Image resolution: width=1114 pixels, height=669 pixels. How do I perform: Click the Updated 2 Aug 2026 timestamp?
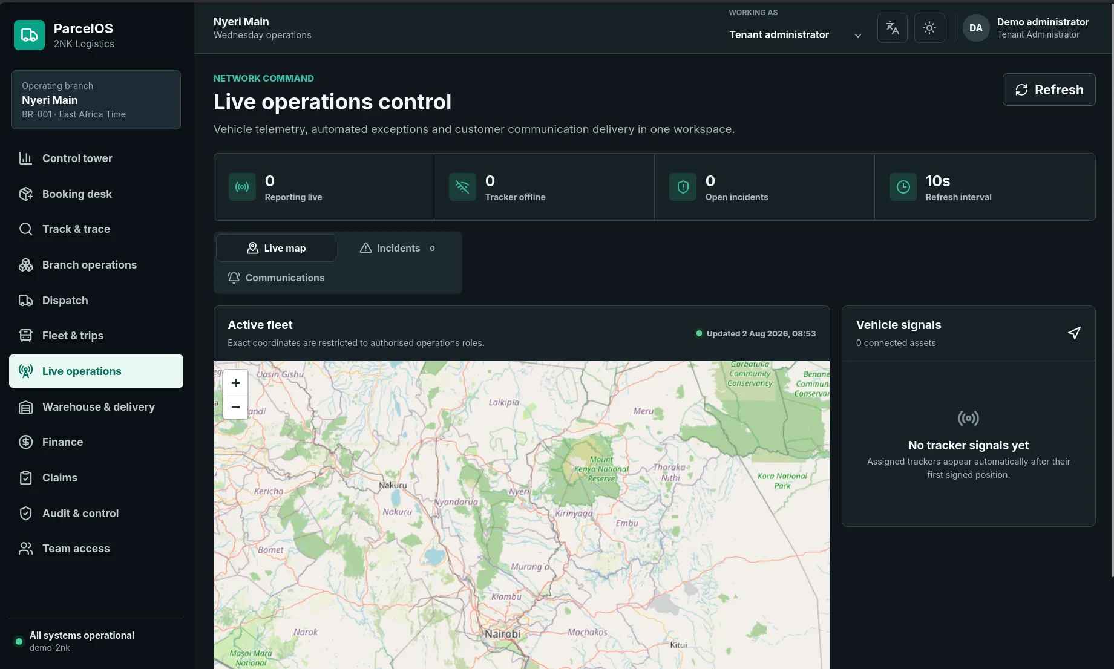(x=761, y=333)
